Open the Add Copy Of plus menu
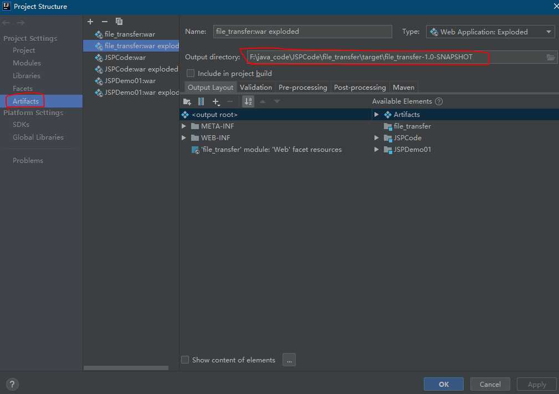This screenshot has height=394, width=559. coord(216,102)
